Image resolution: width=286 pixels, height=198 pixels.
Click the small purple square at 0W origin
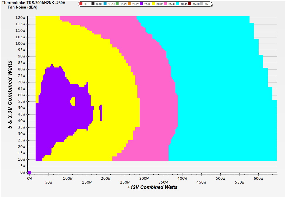29,172
